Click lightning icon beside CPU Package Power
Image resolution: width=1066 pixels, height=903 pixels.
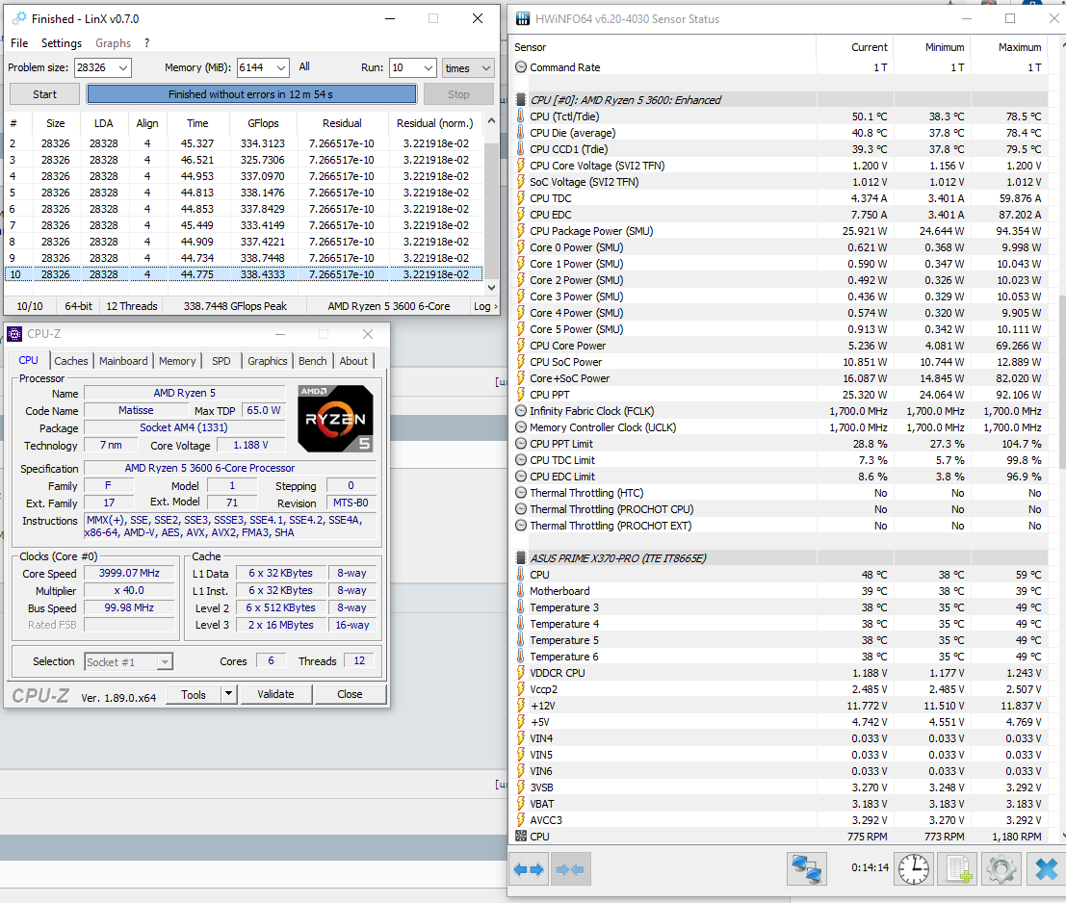(x=521, y=231)
